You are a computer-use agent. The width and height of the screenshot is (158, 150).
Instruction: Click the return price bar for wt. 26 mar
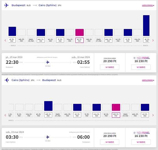pos(145,107)
